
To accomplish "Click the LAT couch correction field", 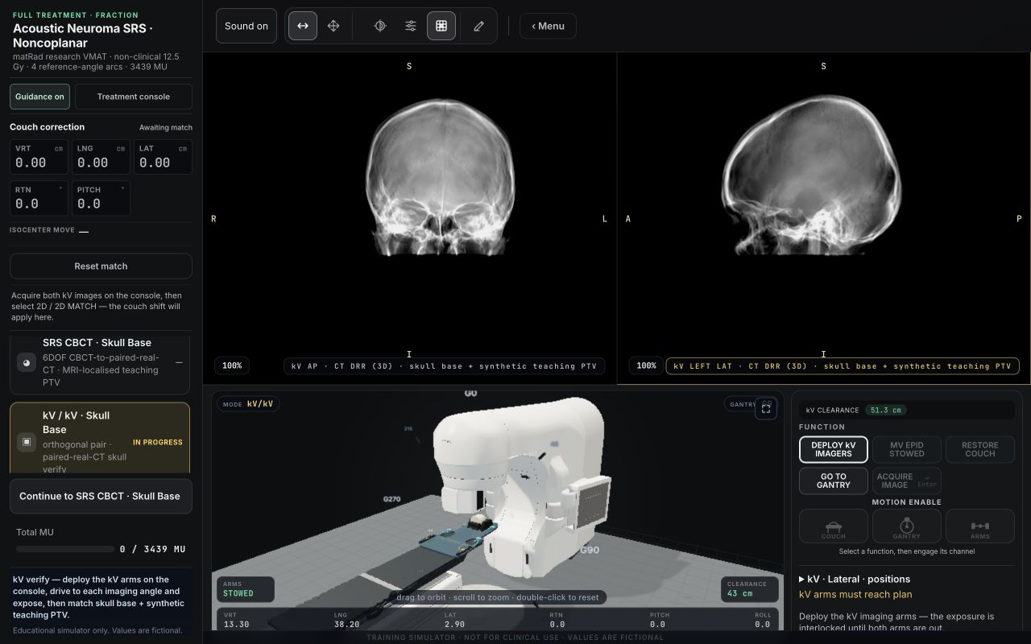I will [163, 157].
